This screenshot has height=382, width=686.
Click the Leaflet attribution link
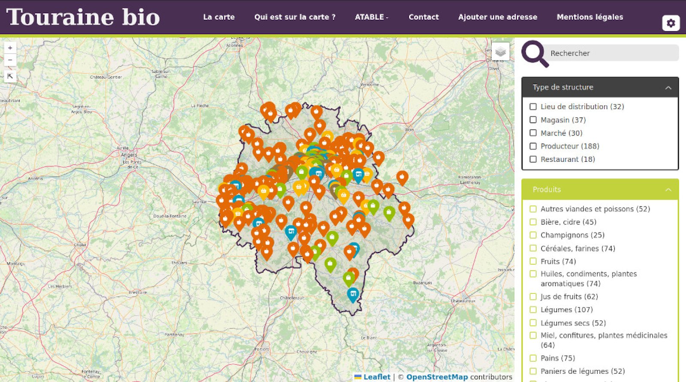click(x=376, y=377)
